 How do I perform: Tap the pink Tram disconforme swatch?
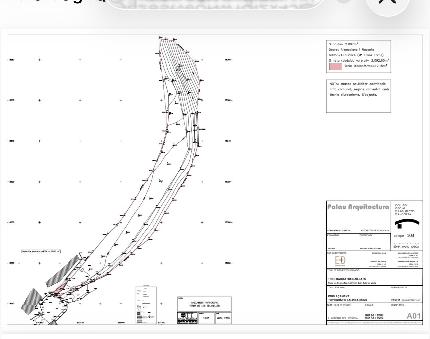335,66
